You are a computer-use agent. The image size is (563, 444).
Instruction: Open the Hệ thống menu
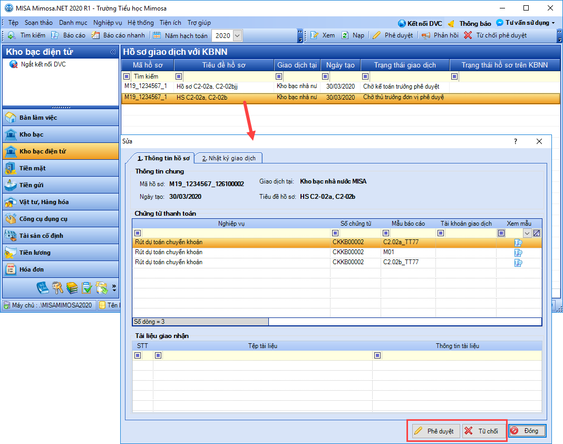(x=140, y=23)
